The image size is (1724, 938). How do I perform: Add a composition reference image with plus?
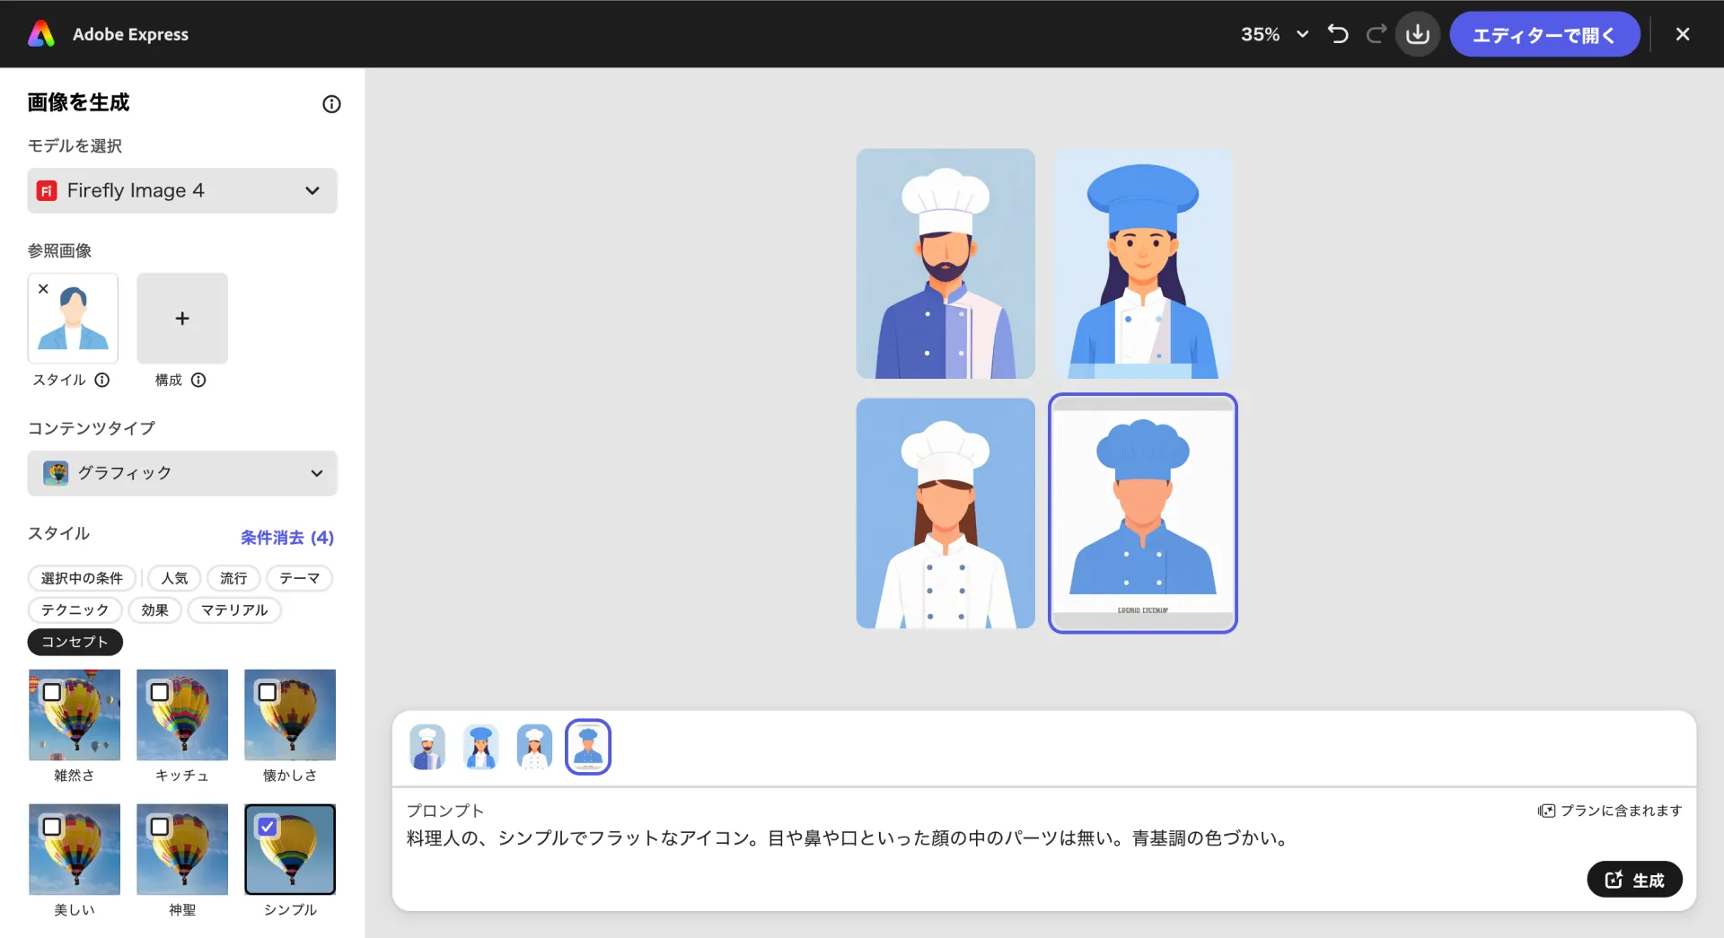(x=182, y=319)
